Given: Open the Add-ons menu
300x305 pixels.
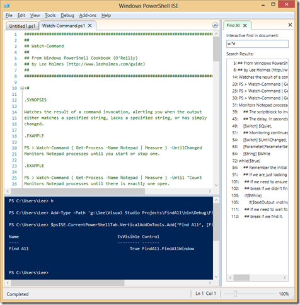Looking at the screenshot, I should pos(88,15).
